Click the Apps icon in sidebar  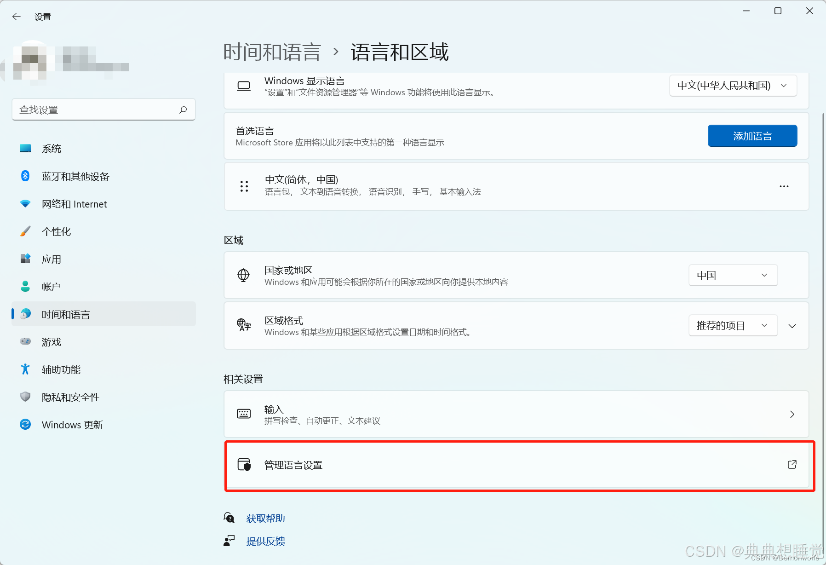pyautogui.click(x=25, y=259)
